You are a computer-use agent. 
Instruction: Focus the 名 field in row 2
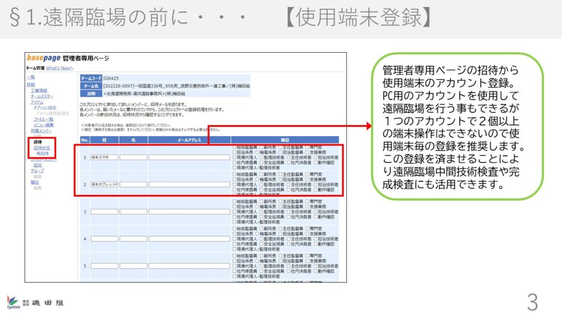(133, 184)
